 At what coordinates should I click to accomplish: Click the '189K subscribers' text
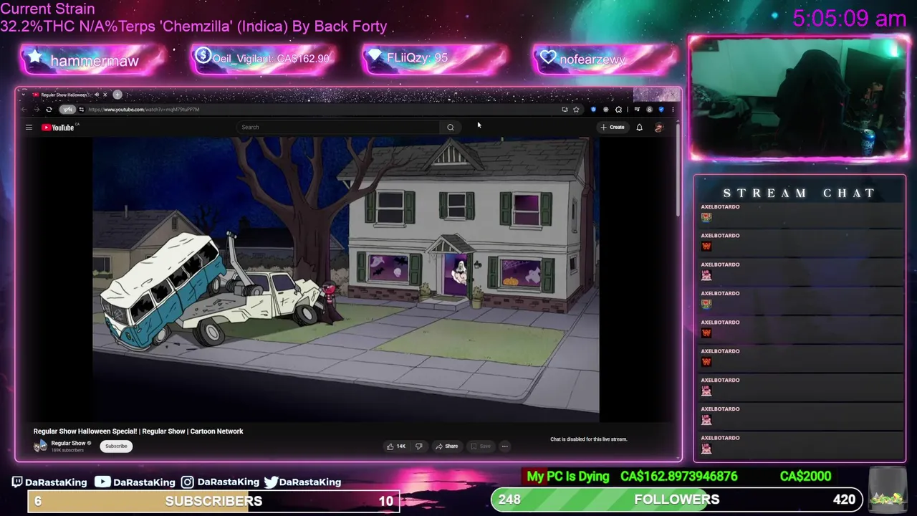tap(67, 450)
